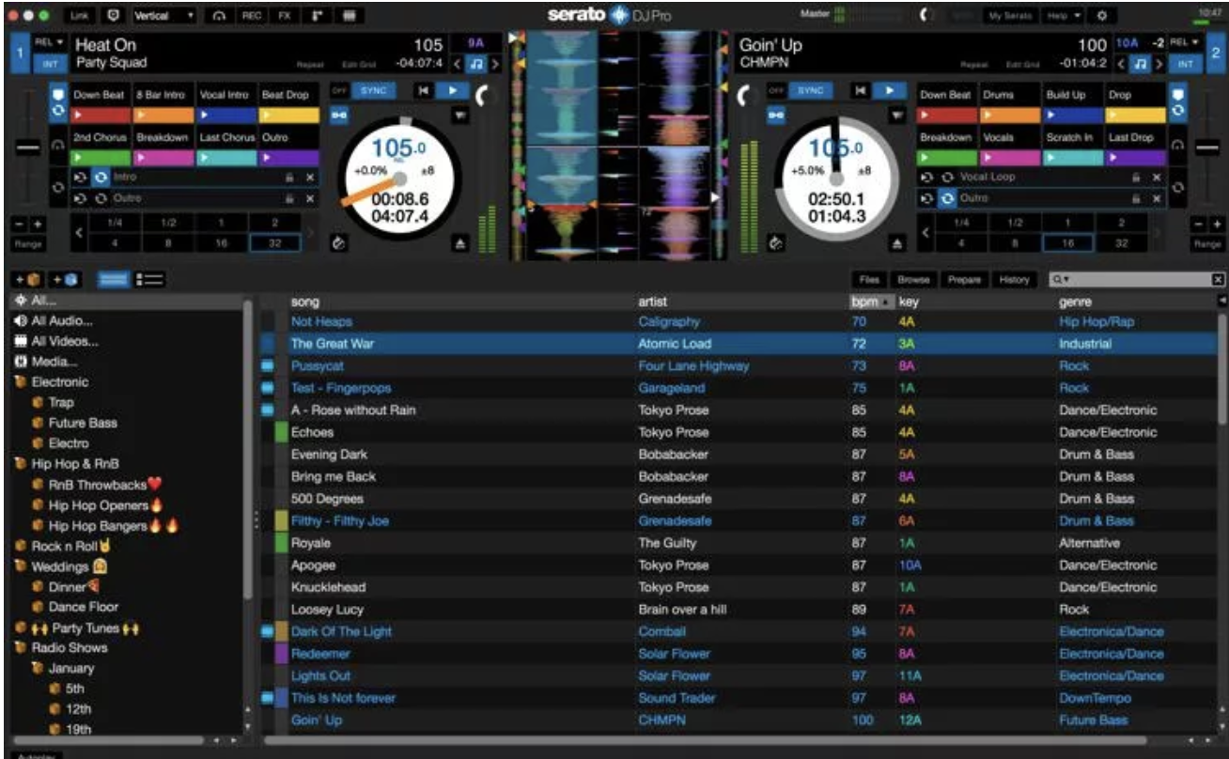Click the 2nd Chorus green cue swatch

pyautogui.click(x=101, y=158)
